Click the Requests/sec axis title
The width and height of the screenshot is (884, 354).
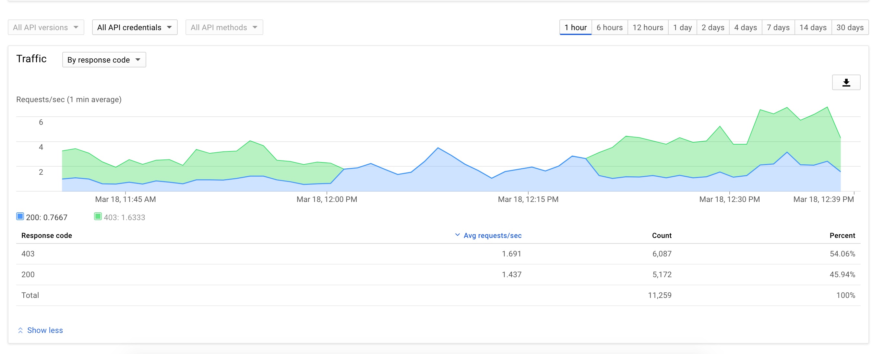pyautogui.click(x=69, y=100)
